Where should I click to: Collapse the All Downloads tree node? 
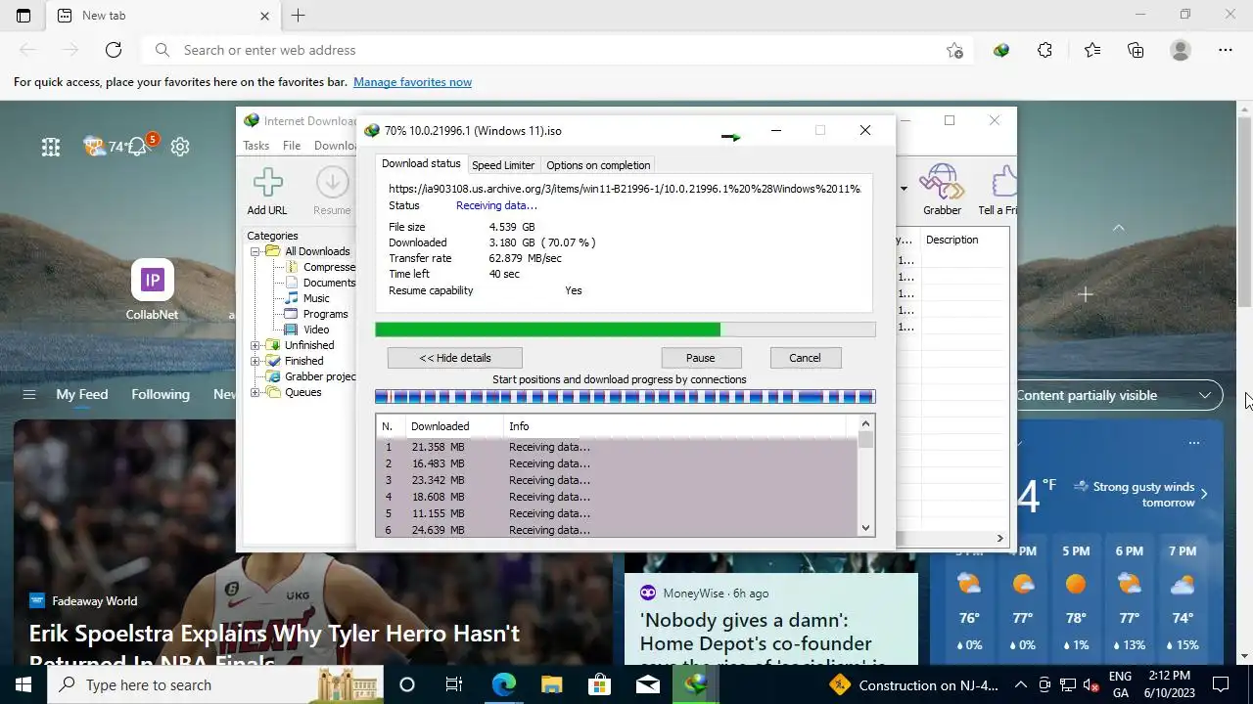click(x=255, y=251)
